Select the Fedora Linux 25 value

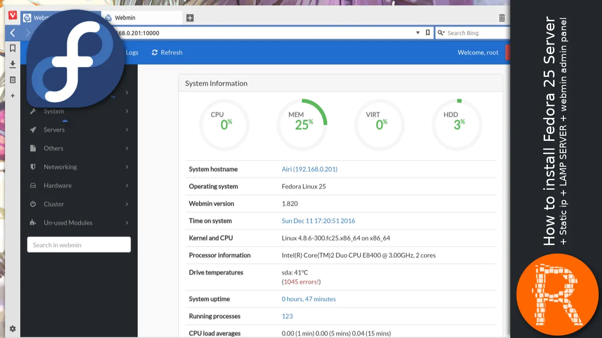pyautogui.click(x=304, y=186)
